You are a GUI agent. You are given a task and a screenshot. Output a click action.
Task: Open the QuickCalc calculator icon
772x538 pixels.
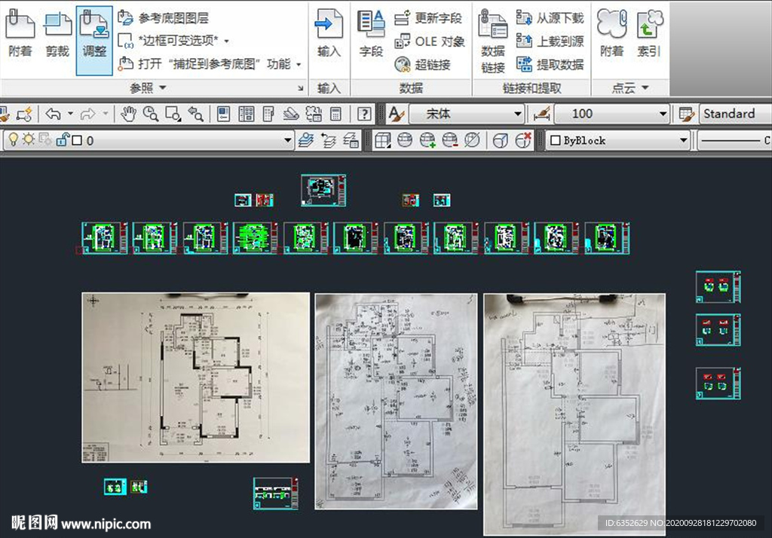click(335, 115)
